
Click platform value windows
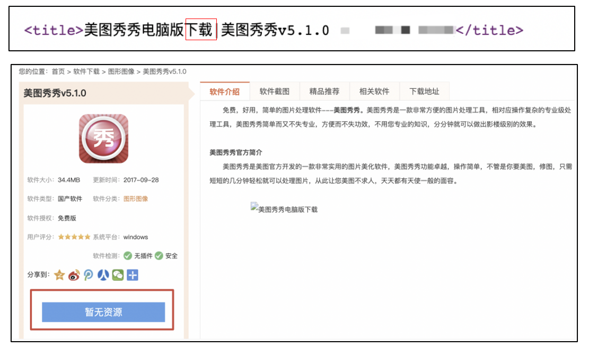tap(136, 237)
